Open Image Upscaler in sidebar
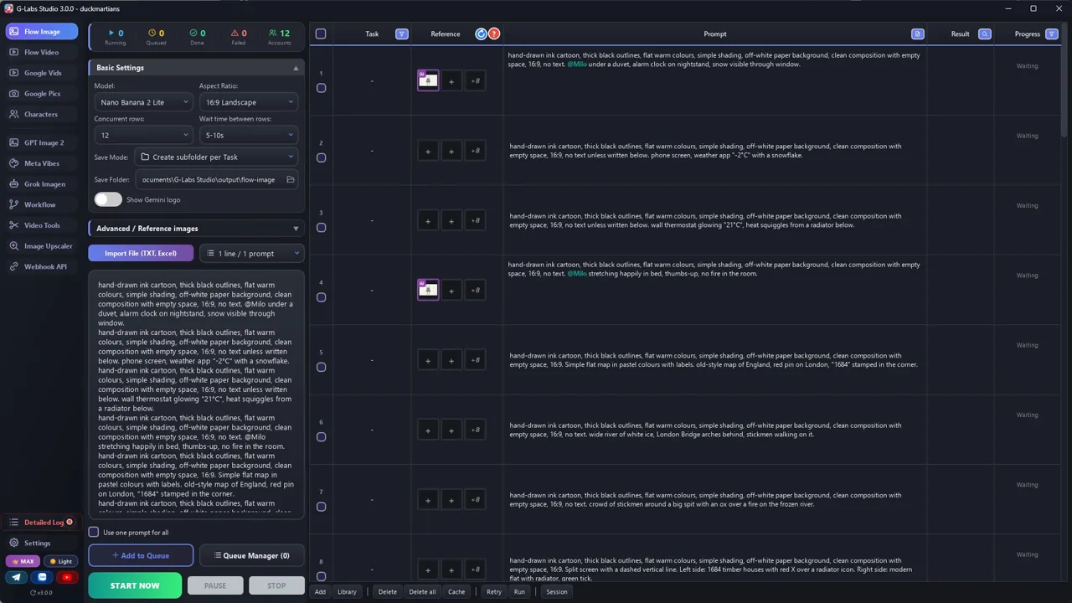 pos(42,246)
